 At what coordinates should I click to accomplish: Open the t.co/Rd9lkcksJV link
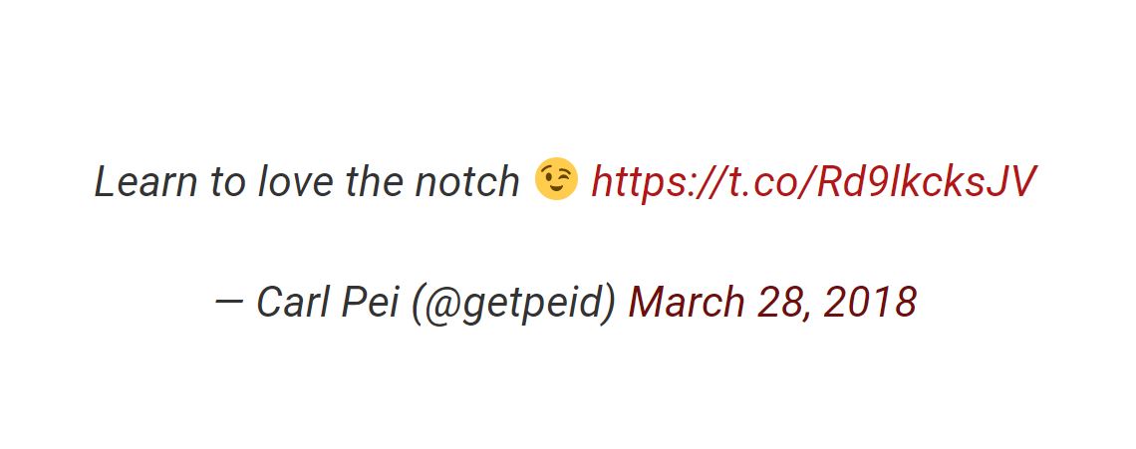[813, 182]
